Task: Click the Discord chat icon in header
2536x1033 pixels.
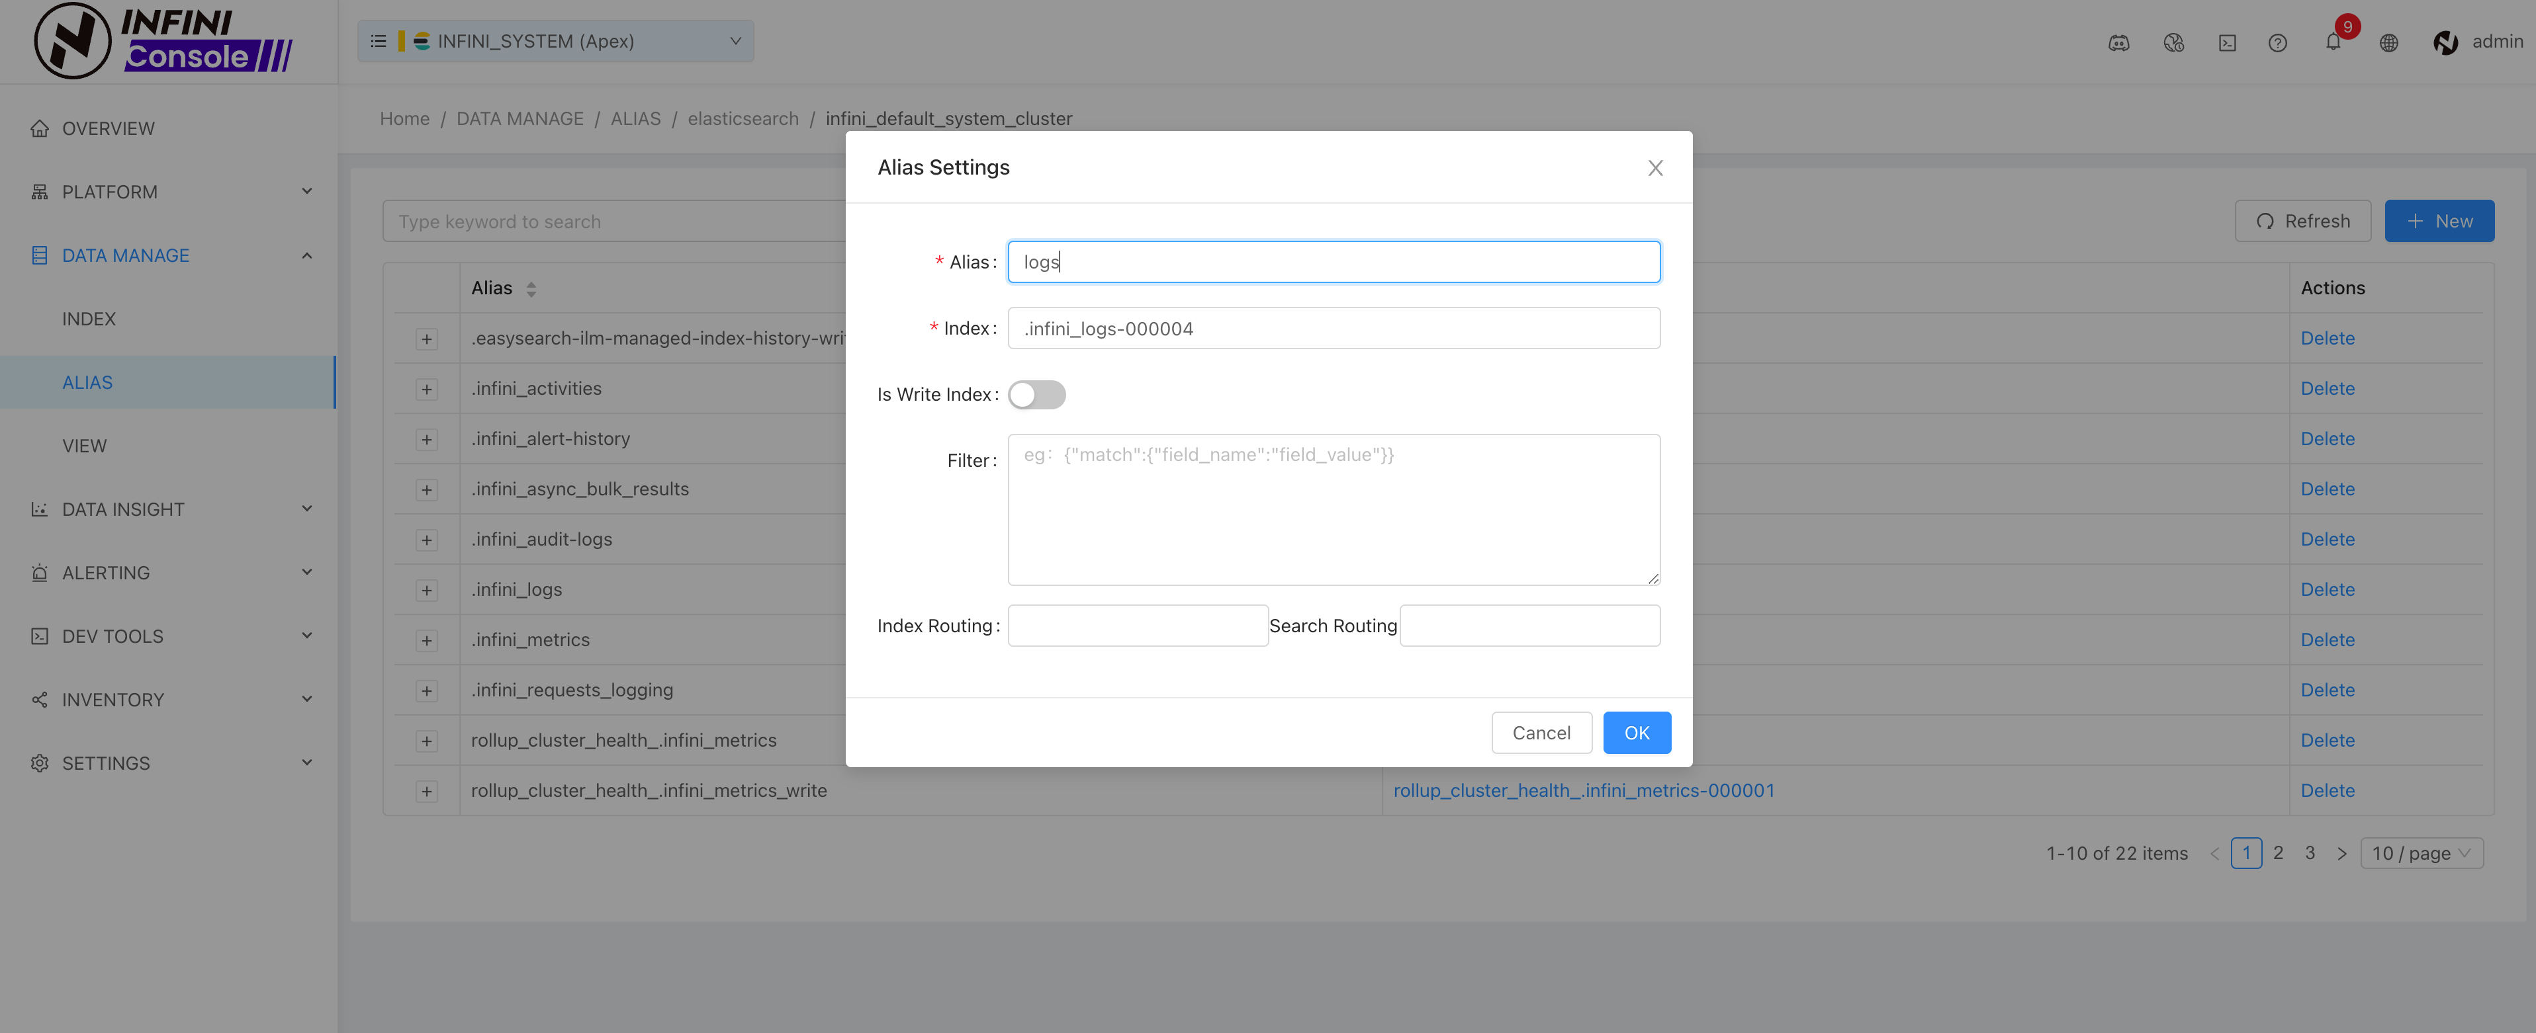Action: pos(2118,42)
